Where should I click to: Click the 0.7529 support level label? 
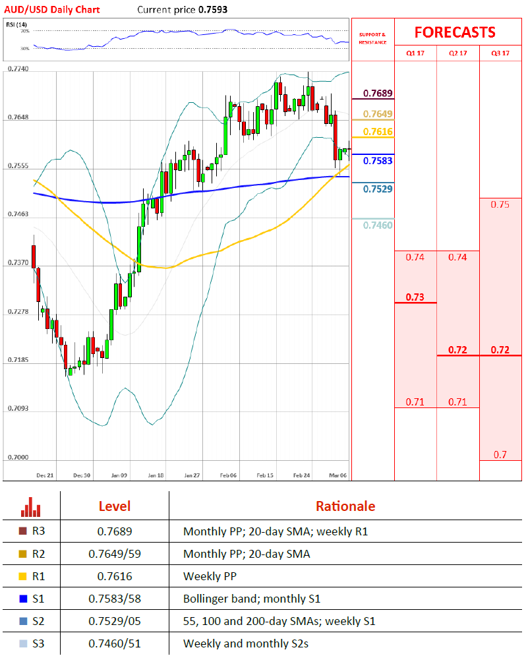pos(378,189)
